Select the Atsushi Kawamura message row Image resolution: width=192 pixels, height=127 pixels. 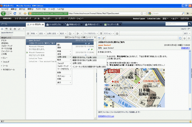coord(60,54)
